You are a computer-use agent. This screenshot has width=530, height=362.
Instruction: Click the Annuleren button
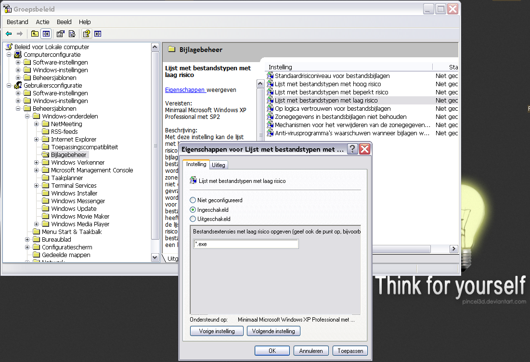311,351
